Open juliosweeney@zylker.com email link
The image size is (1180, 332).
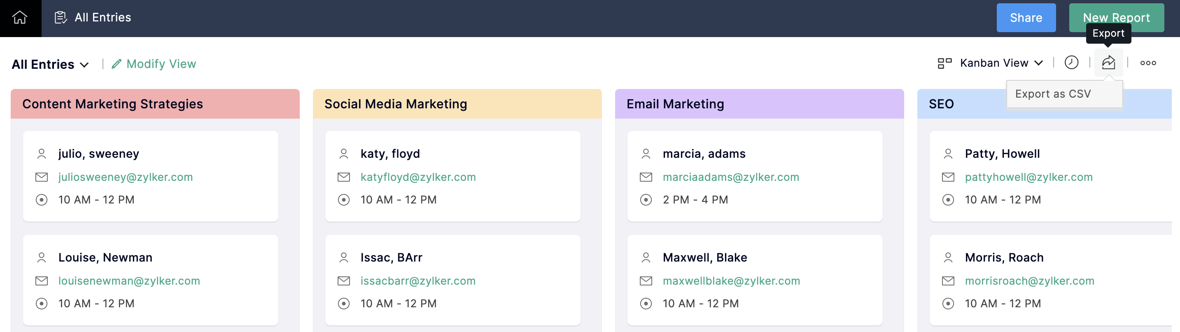pyautogui.click(x=126, y=177)
